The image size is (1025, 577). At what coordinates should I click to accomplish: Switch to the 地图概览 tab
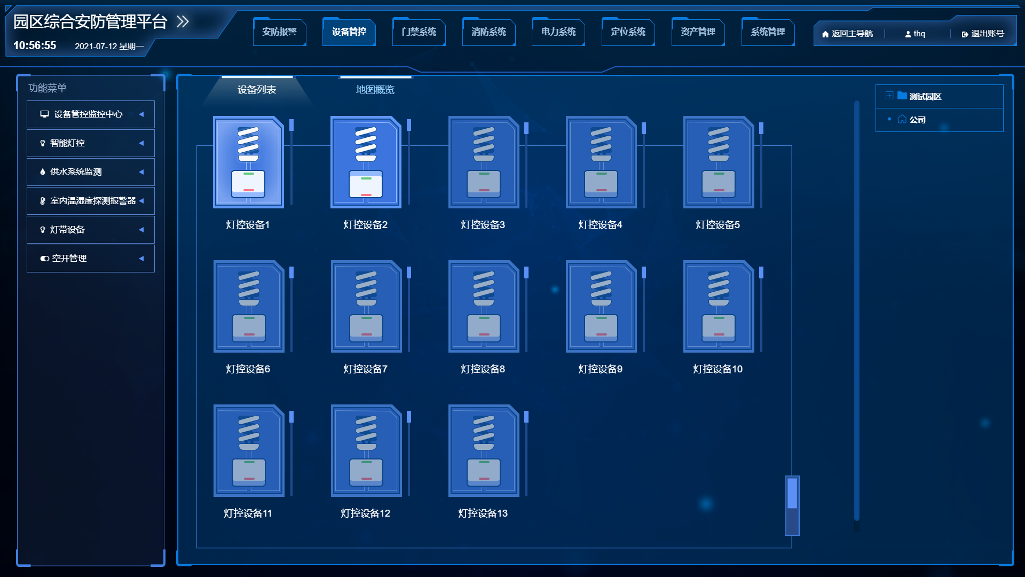pos(375,90)
